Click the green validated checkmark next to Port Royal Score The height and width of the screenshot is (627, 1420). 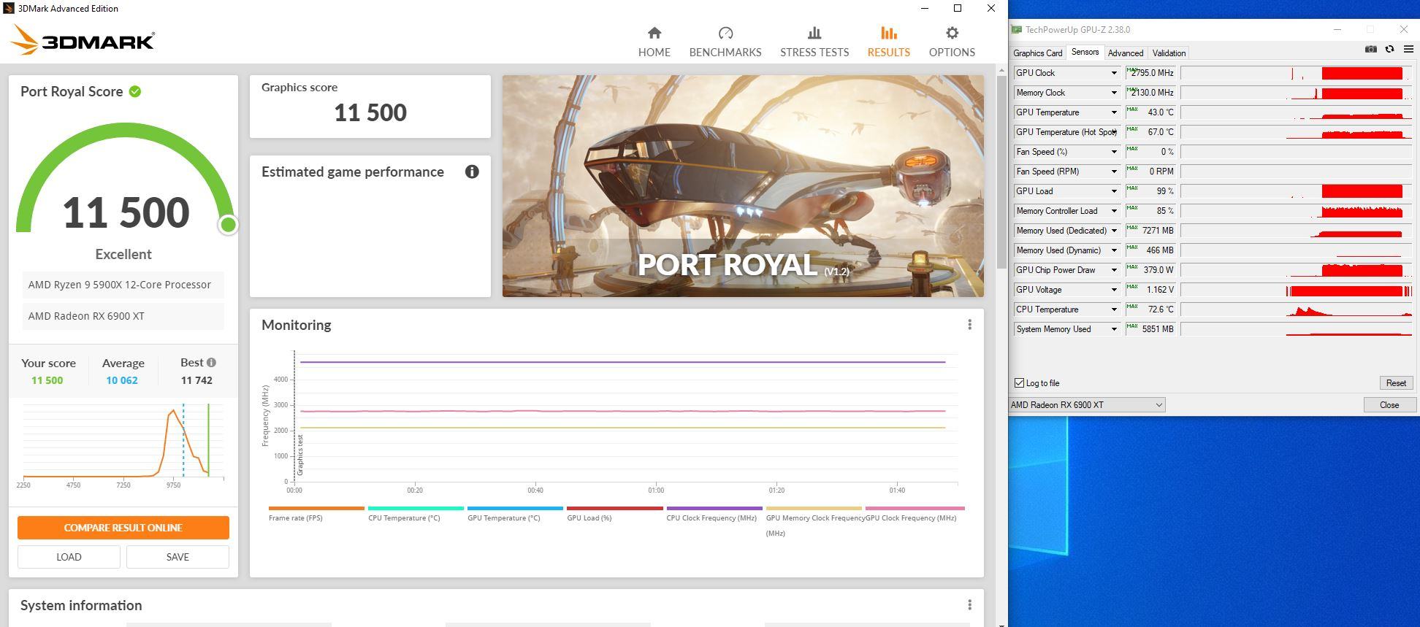[x=135, y=91]
